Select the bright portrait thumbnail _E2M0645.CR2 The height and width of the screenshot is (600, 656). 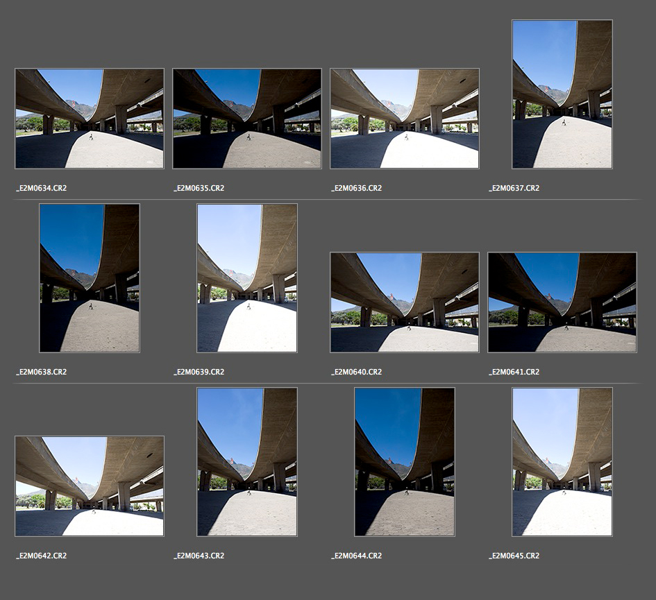tap(562, 462)
